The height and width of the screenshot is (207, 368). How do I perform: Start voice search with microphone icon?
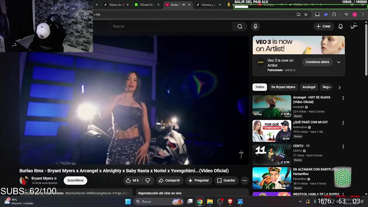pyautogui.click(x=255, y=26)
